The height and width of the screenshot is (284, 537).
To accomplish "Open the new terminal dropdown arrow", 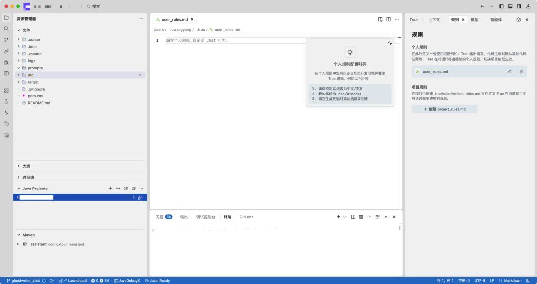I will pyautogui.click(x=345, y=217).
